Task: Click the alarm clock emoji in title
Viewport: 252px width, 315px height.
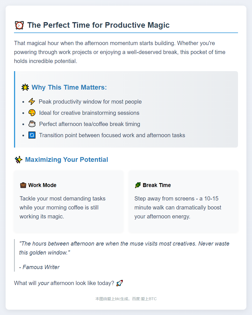Action: click(x=19, y=25)
